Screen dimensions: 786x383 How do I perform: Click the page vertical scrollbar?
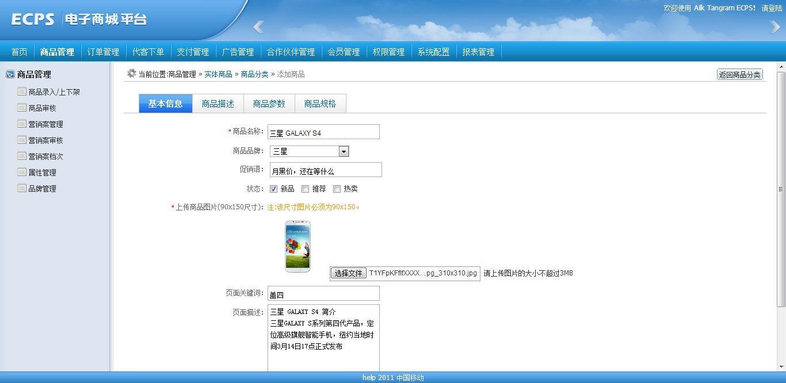pos(781,189)
